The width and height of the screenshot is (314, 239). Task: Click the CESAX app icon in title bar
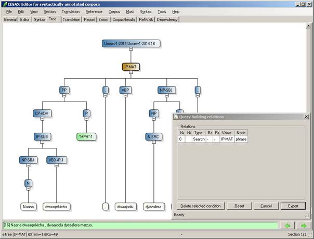(x=5, y=4)
